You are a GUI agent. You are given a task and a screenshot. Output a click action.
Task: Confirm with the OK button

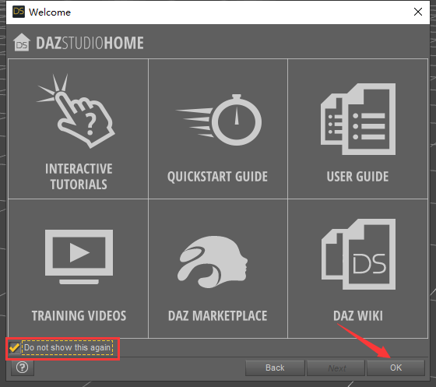tap(396, 368)
